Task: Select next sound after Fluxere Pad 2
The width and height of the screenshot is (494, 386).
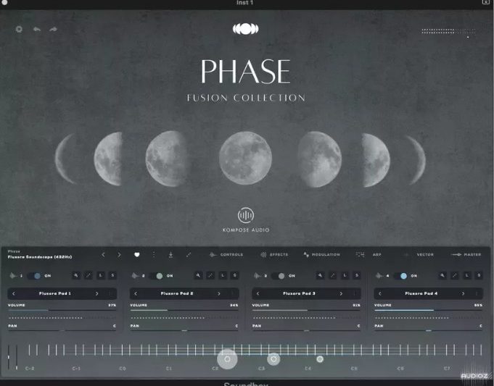Action: 219,293
